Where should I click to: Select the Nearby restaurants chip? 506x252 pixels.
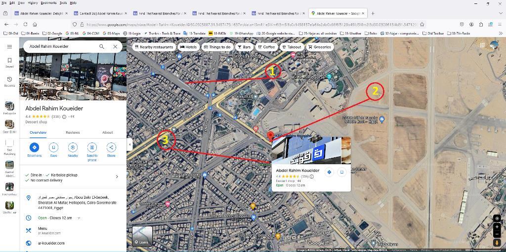coord(154,47)
